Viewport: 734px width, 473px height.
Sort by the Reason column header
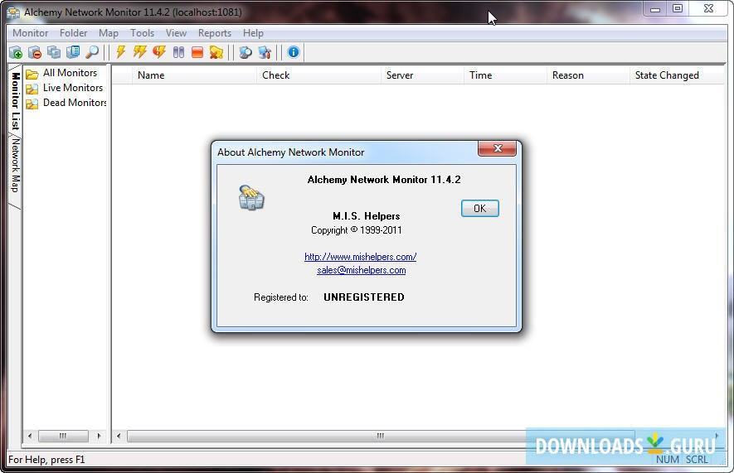pyautogui.click(x=588, y=75)
